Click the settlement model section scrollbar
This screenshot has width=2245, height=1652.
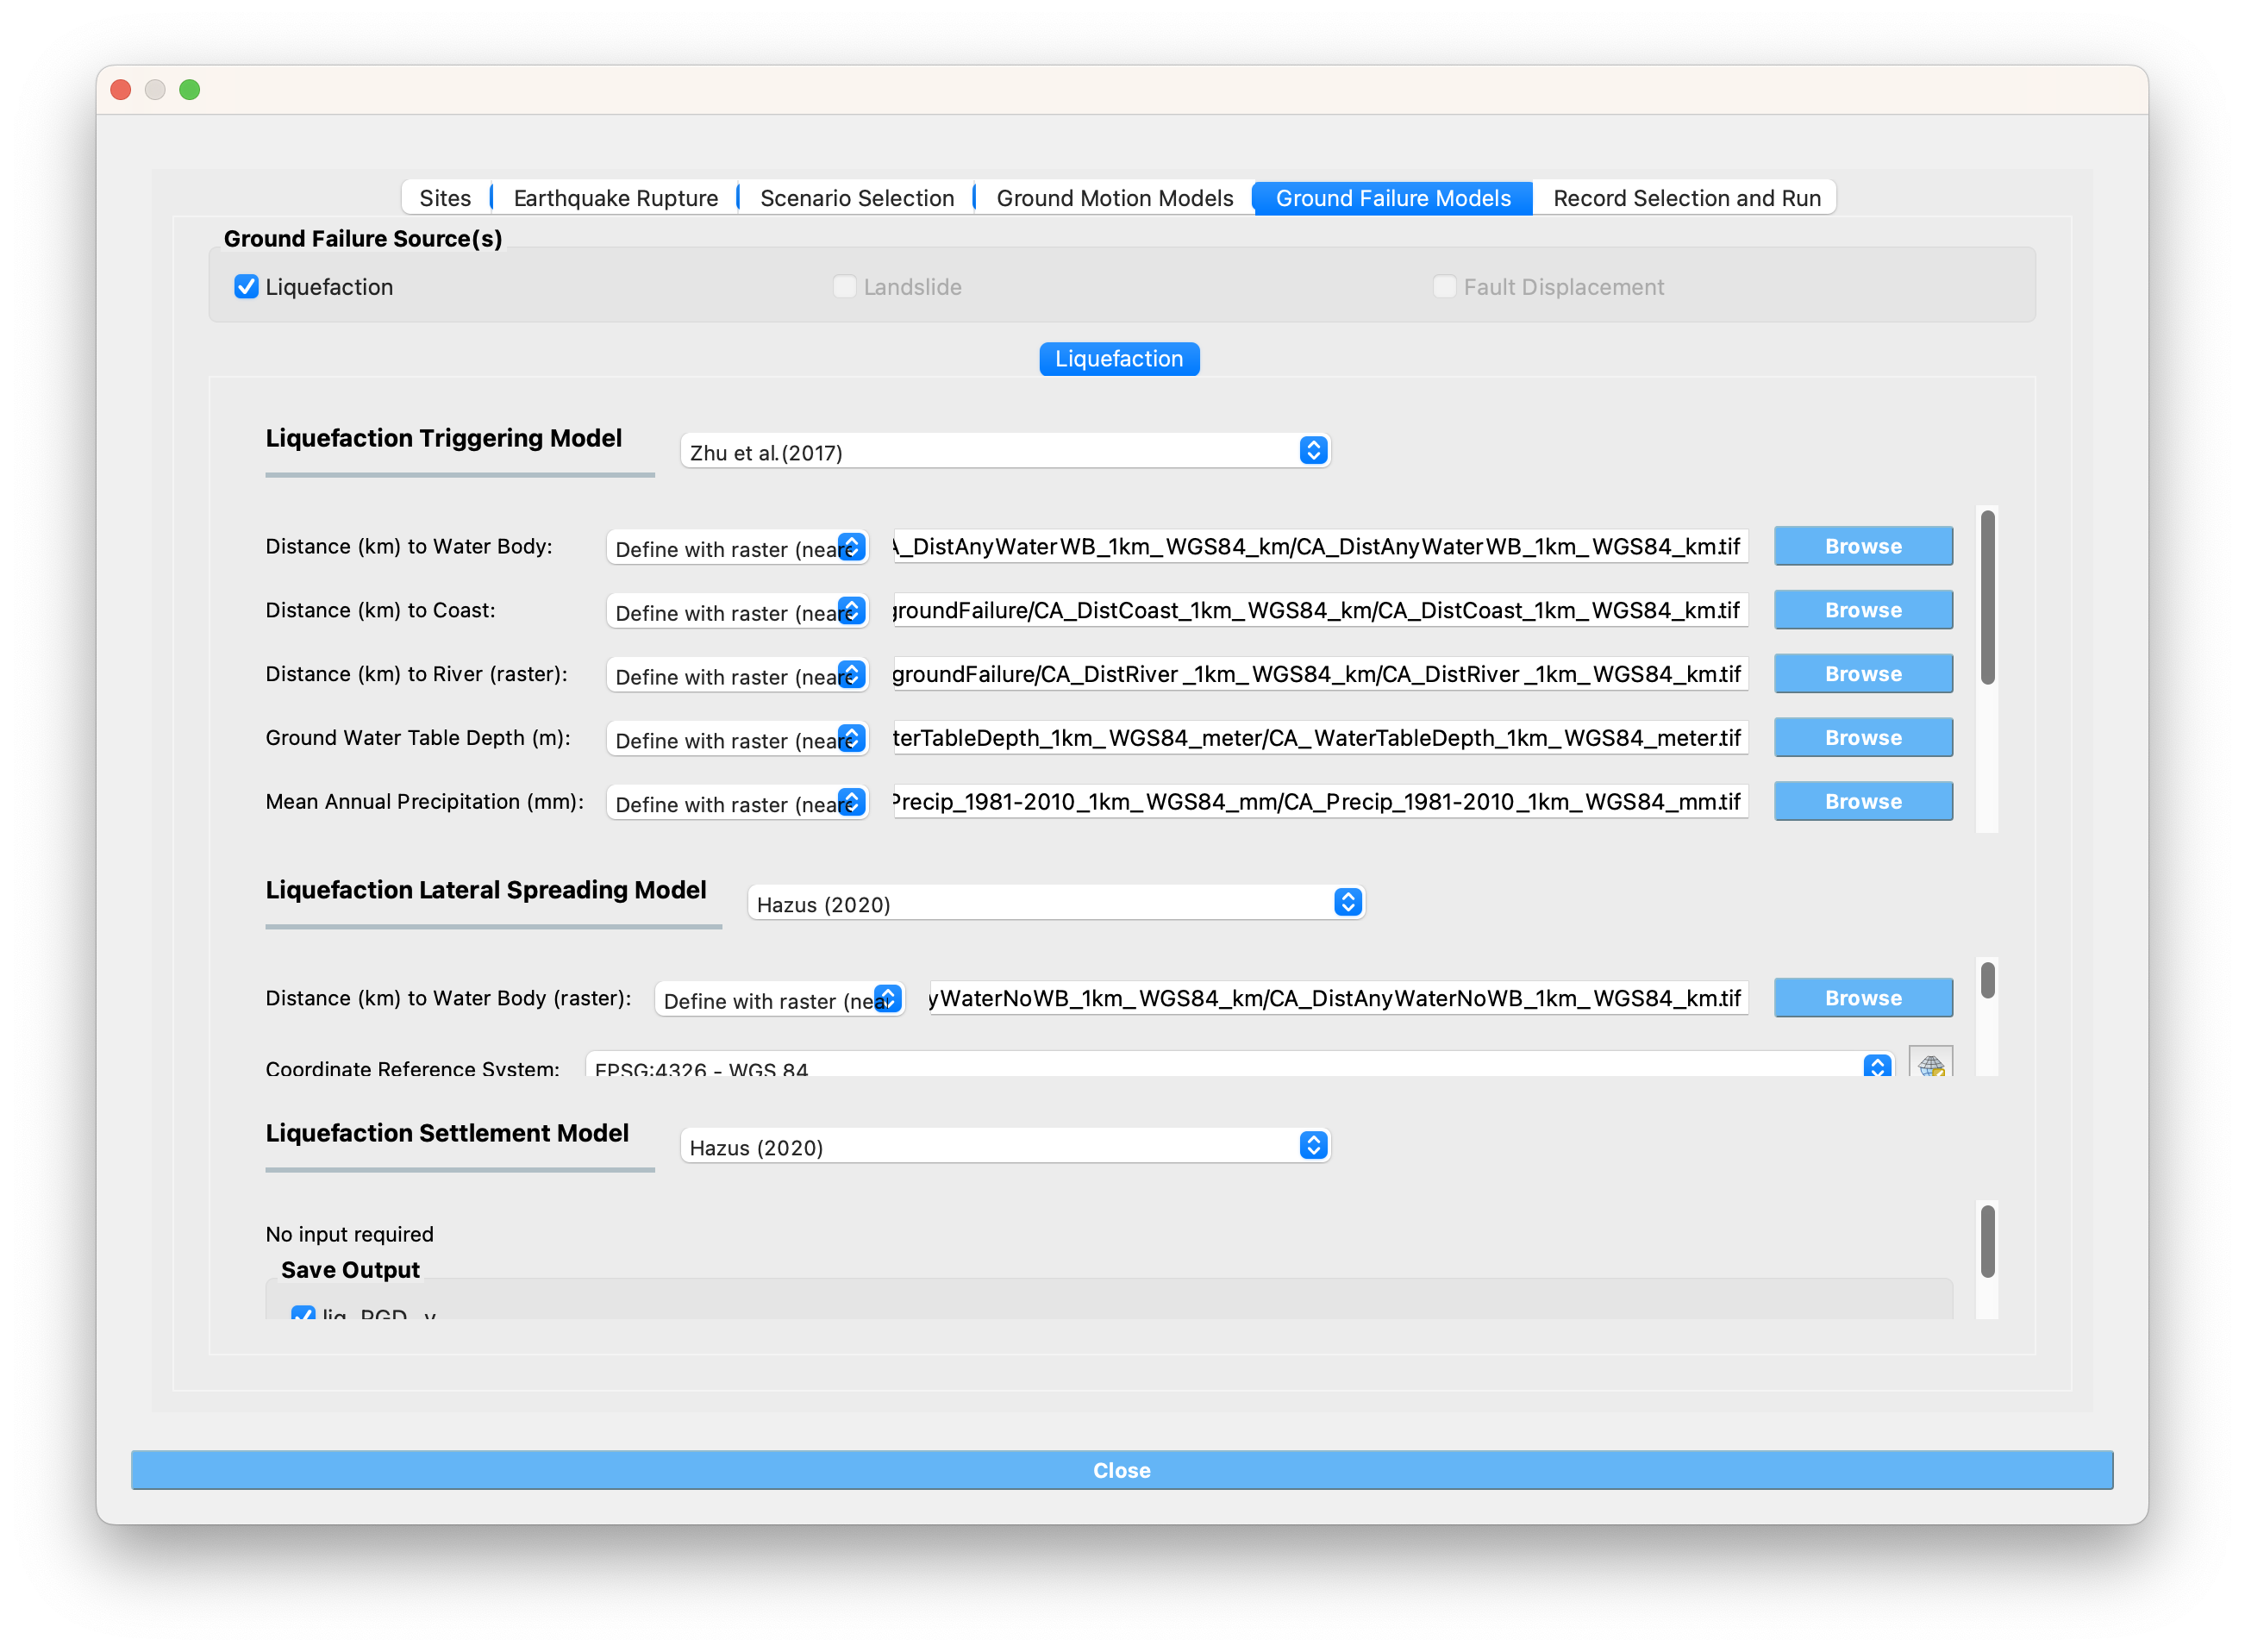(x=1988, y=1241)
